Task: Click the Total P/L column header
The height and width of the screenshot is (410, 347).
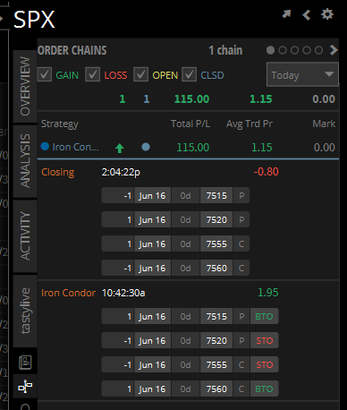Action: (190, 124)
